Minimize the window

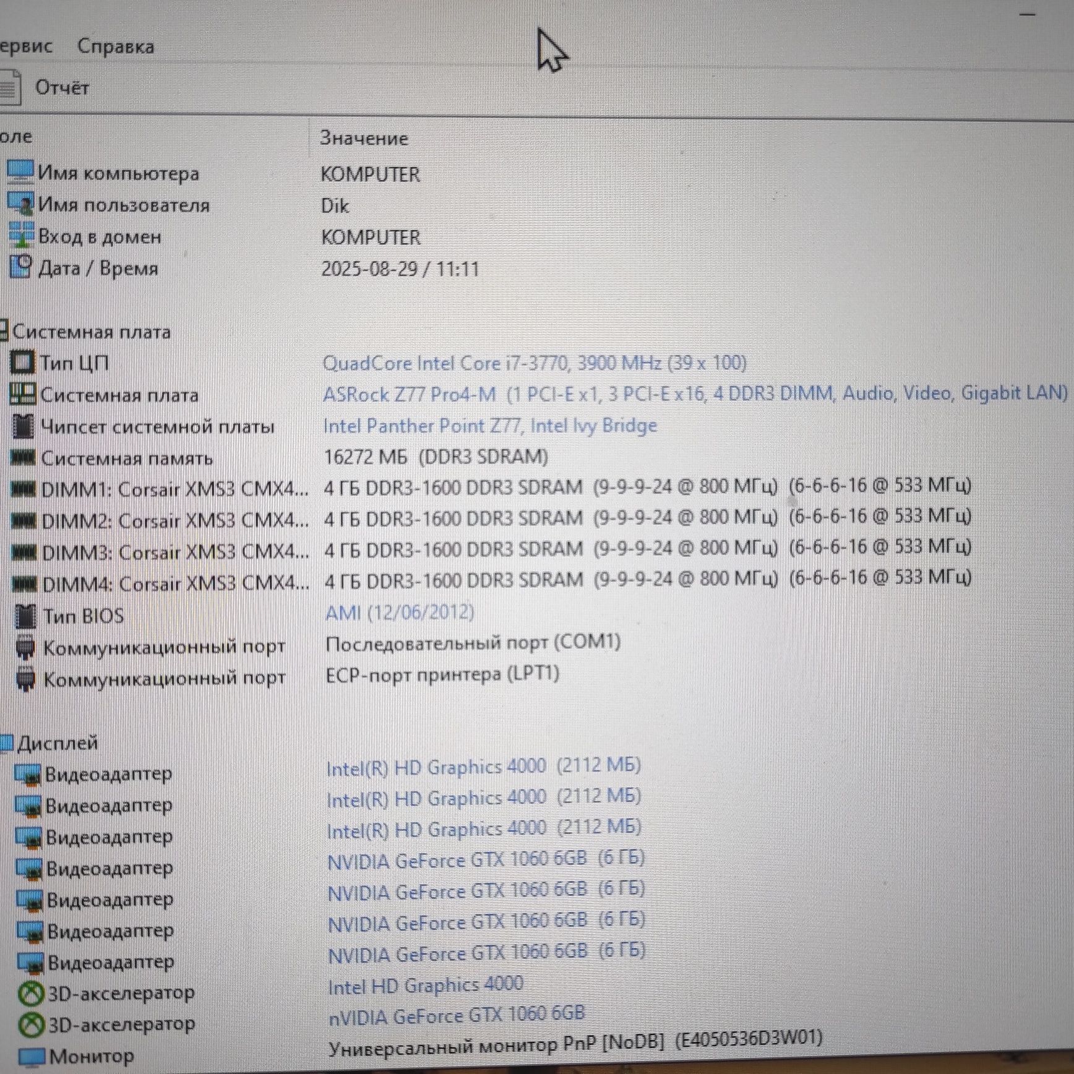(1026, 14)
